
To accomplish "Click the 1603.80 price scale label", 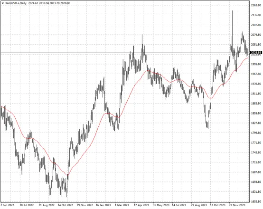I will point(256,201).
